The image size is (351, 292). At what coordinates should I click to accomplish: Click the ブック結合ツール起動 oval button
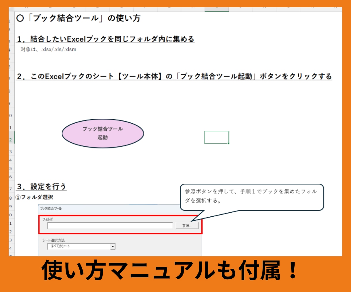[103, 133]
